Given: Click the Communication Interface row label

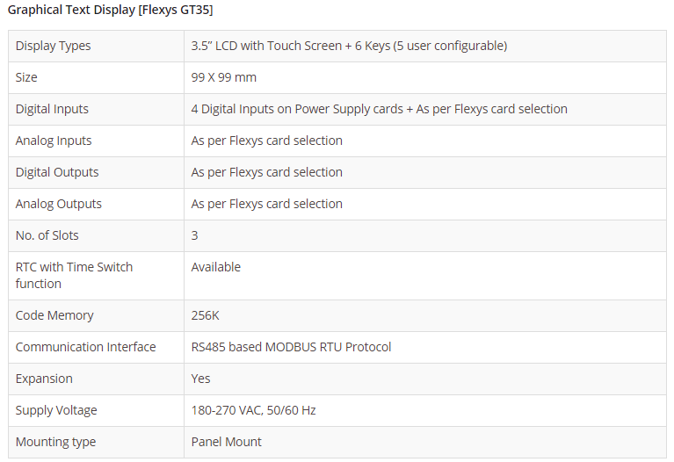Looking at the screenshot, I should pos(85,347).
